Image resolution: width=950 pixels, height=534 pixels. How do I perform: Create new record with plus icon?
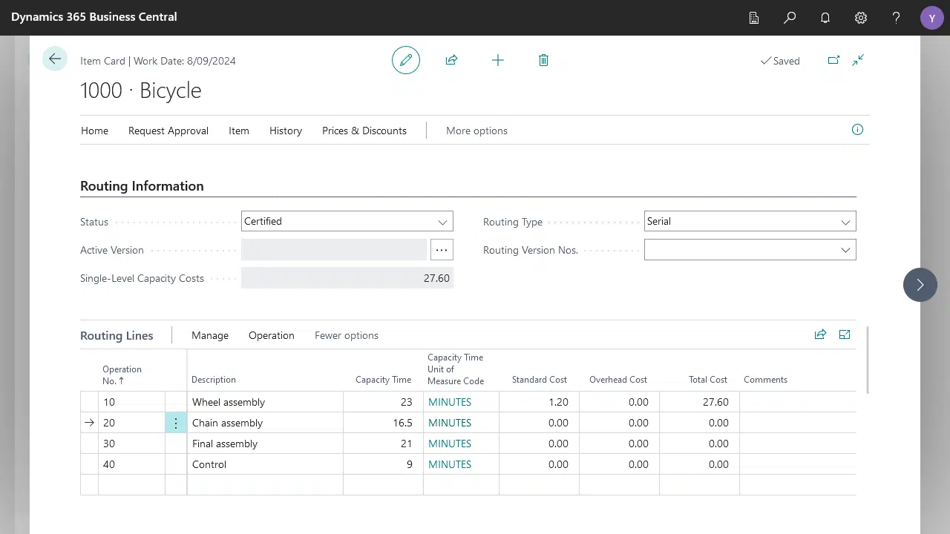point(498,60)
